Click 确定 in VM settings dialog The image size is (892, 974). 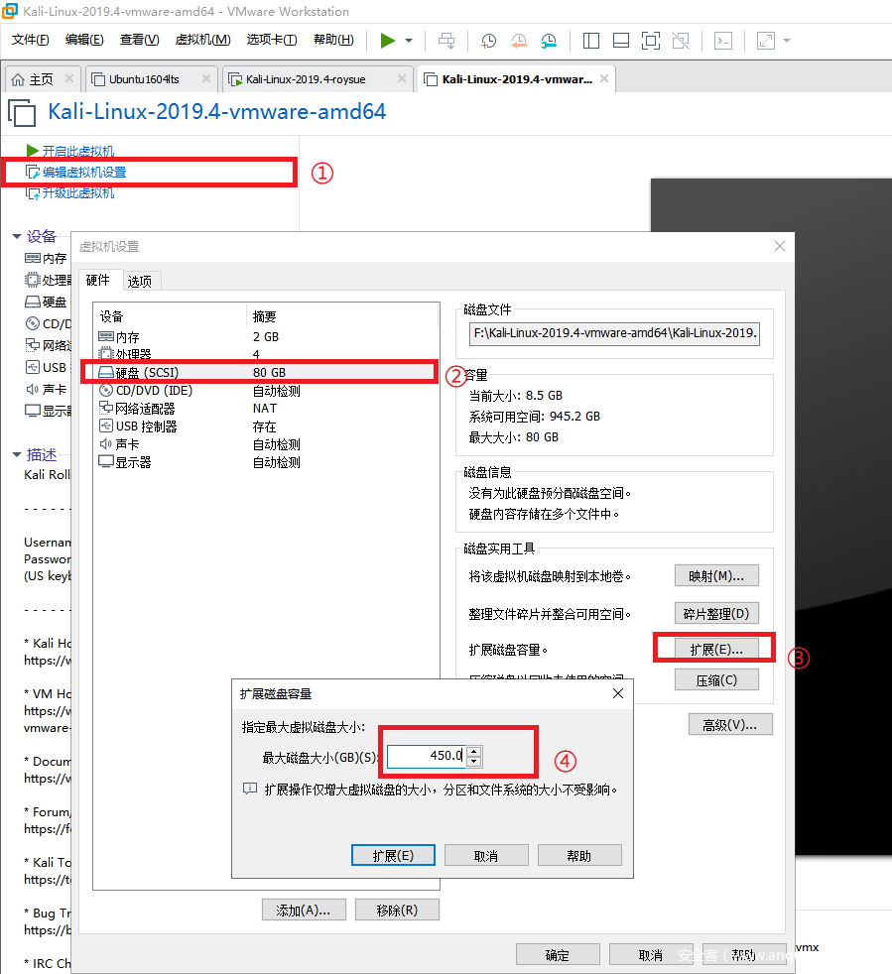[558, 955]
